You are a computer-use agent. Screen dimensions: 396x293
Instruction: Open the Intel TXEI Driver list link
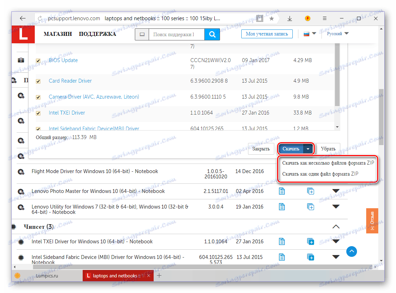67,113
